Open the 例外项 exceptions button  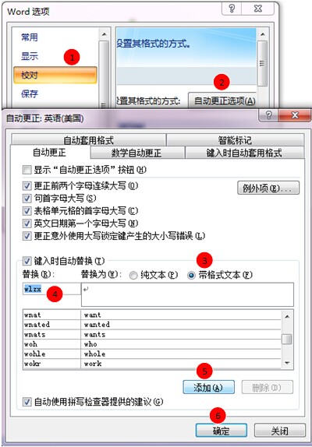click(x=268, y=188)
